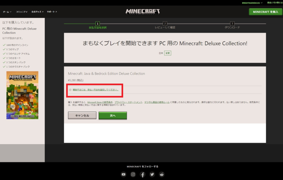Open Microsoft Store の販売条件 link
The image size is (283, 180).
pos(100,102)
